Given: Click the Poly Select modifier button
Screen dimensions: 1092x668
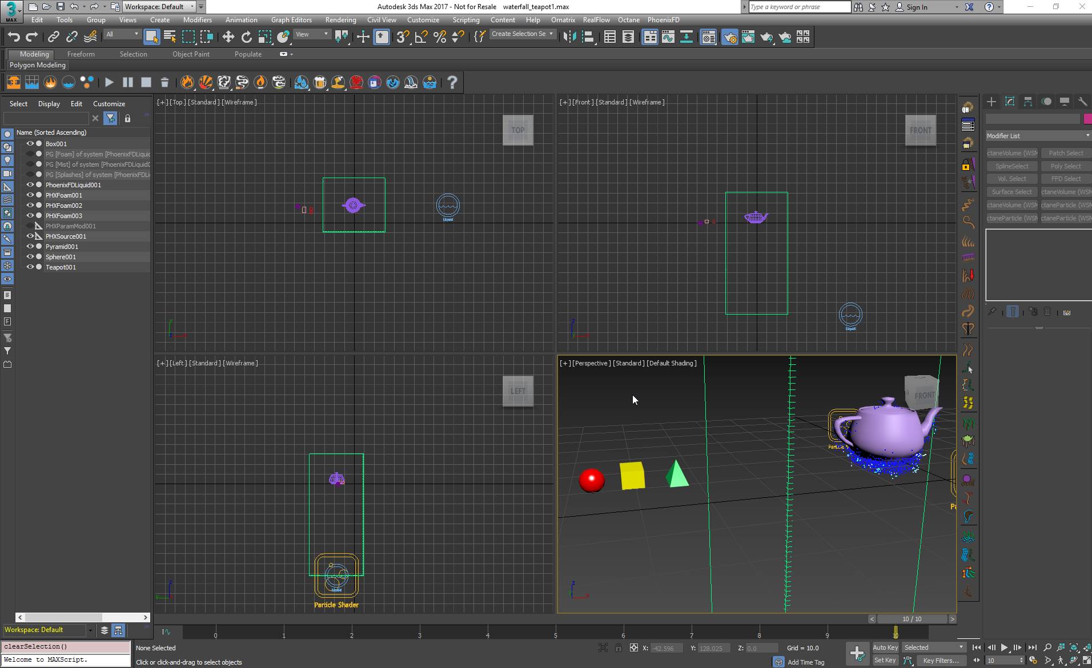Looking at the screenshot, I should [1066, 166].
